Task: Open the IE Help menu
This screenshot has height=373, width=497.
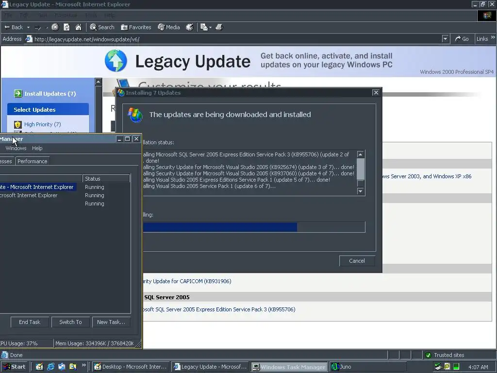Action: (109, 15)
